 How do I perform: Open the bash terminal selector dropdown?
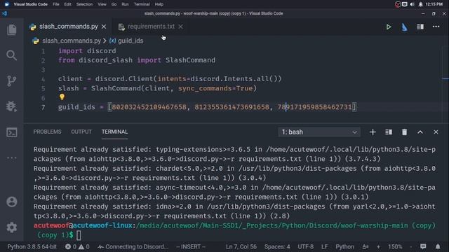coord(319,132)
